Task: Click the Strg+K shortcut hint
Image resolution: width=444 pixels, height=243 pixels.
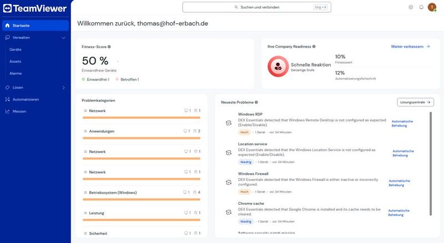Action: click(321, 7)
